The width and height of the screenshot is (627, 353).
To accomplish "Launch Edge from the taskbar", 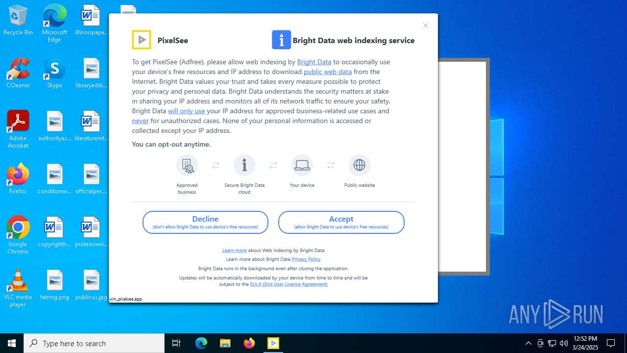I will tap(201, 343).
